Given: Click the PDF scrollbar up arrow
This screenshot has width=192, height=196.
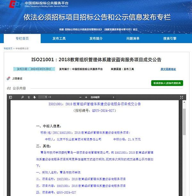Looking at the screenshot, I should pos(184,102).
